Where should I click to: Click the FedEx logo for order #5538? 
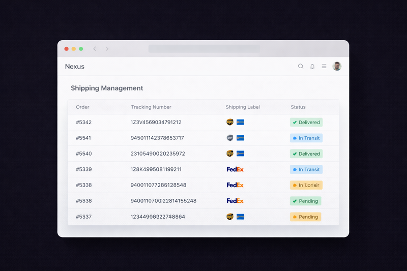[x=235, y=201]
